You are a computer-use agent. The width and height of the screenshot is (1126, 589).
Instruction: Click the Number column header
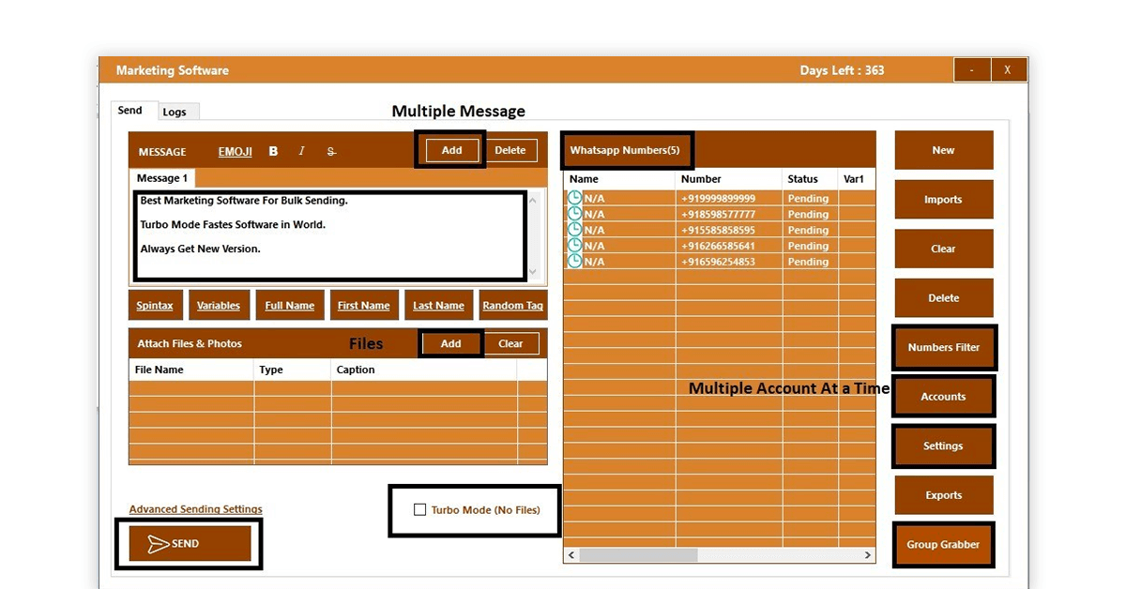[x=729, y=179]
